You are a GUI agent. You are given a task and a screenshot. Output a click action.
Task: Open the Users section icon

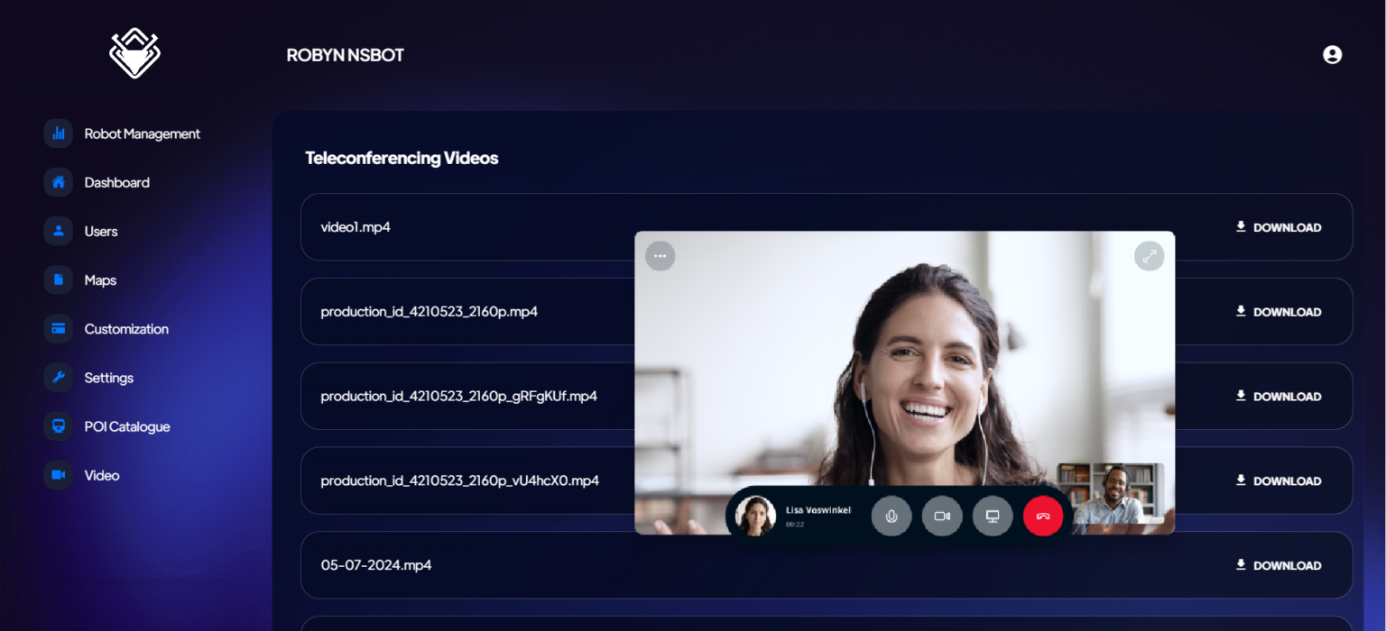(x=59, y=231)
